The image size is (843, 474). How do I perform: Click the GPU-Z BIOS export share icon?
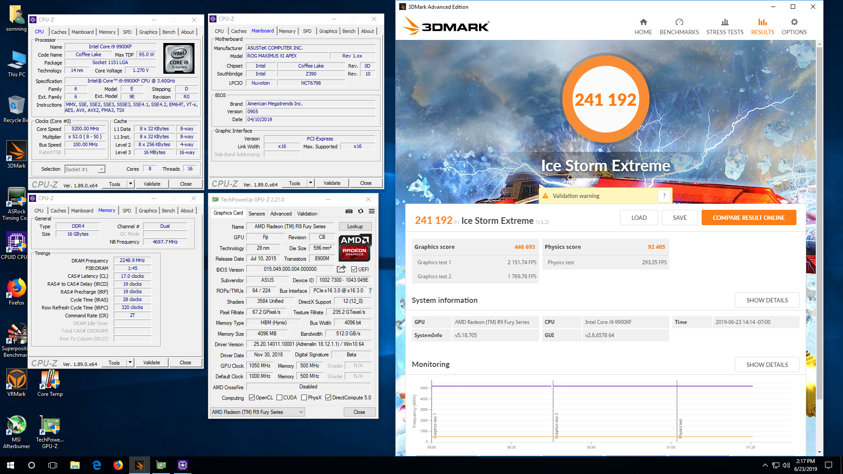click(x=341, y=269)
